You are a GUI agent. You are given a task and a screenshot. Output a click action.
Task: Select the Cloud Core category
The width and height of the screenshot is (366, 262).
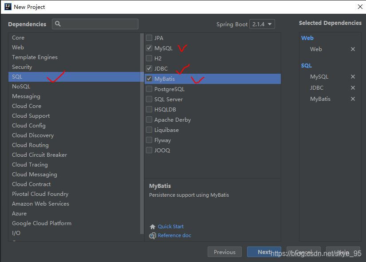point(74,106)
